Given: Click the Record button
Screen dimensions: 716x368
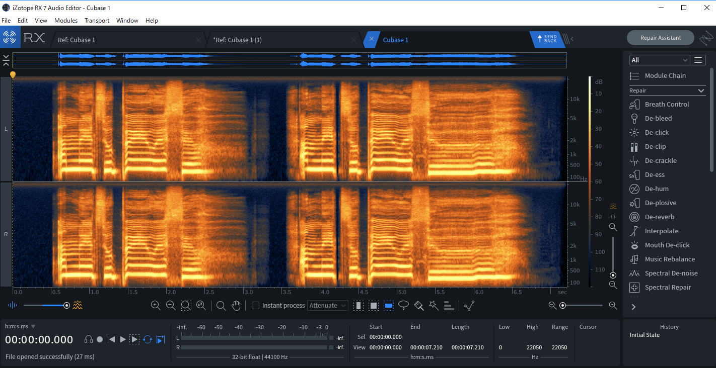Looking at the screenshot, I should 100,339.
